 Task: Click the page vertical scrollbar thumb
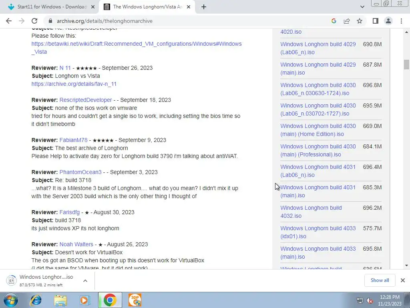point(406,65)
